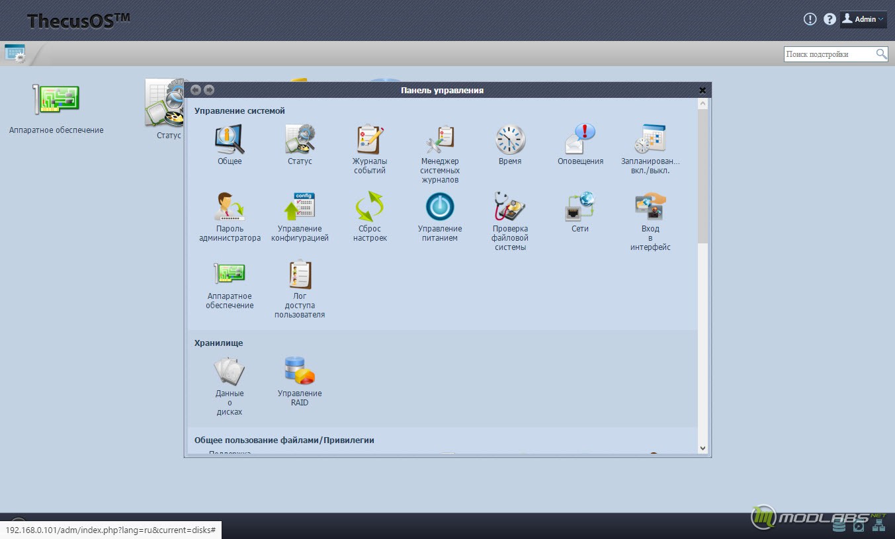Click the disk status icon in bottom bar
The height and width of the screenshot is (539, 895).
[x=839, y=526]
